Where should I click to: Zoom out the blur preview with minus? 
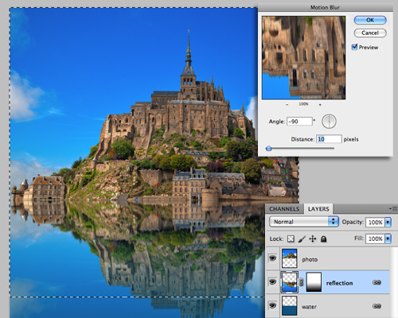click(x=287, y=104)
